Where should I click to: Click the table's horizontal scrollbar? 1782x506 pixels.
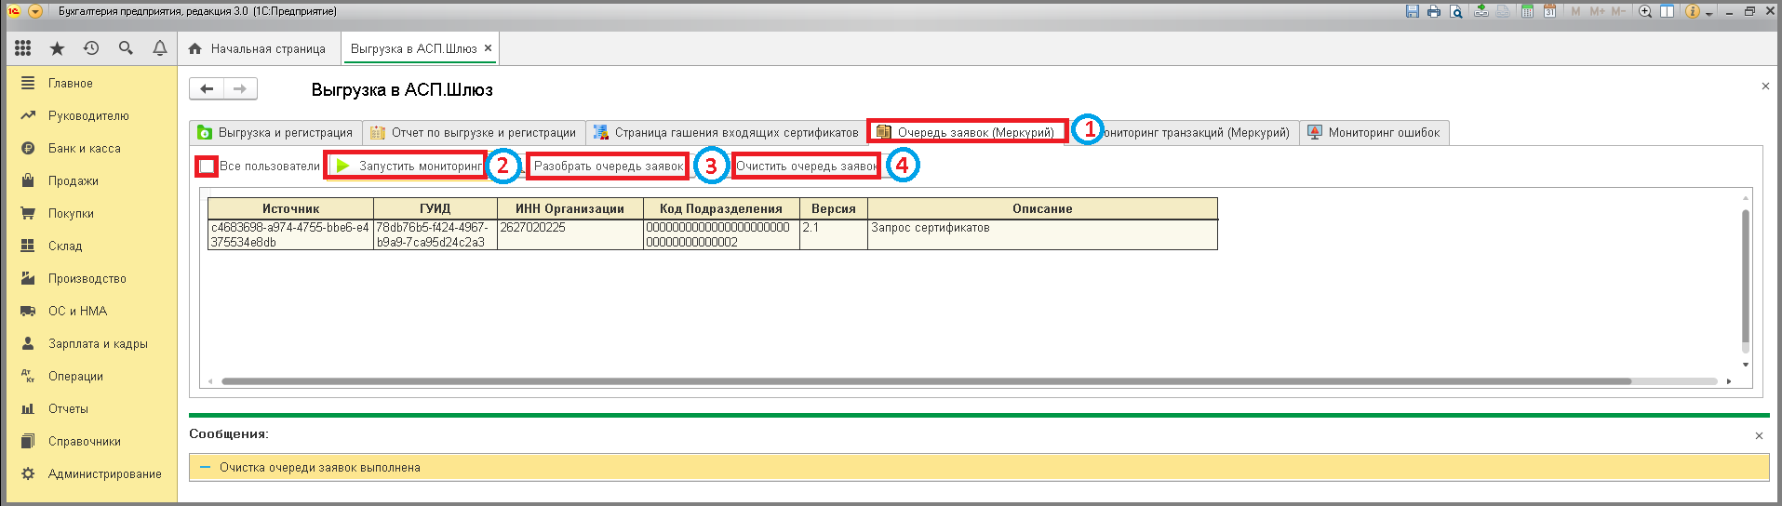coord(926,381)
